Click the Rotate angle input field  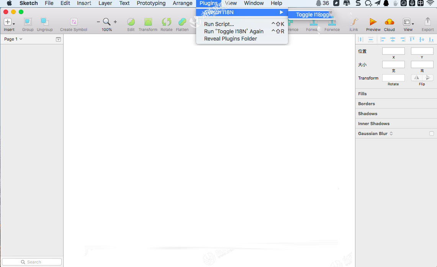click(x=393, y=78)
